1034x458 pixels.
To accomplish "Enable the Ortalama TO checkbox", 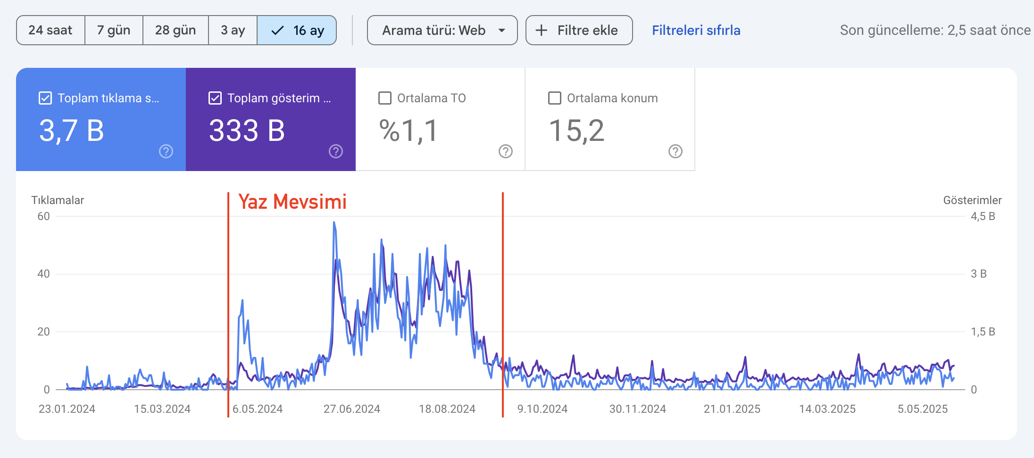I will tap(385, 98).
